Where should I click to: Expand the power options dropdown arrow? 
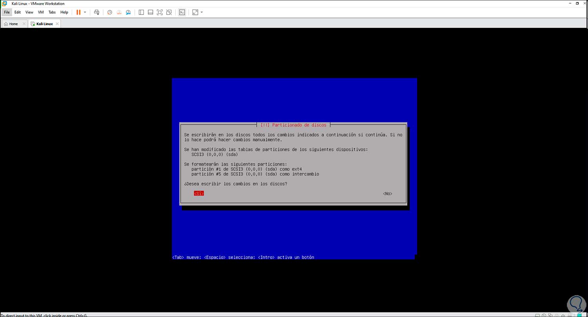click(85, 12)
